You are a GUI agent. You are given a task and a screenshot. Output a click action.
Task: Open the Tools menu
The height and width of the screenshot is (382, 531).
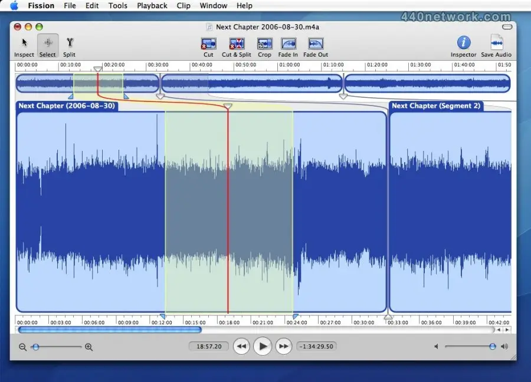[x=117, y=6]
